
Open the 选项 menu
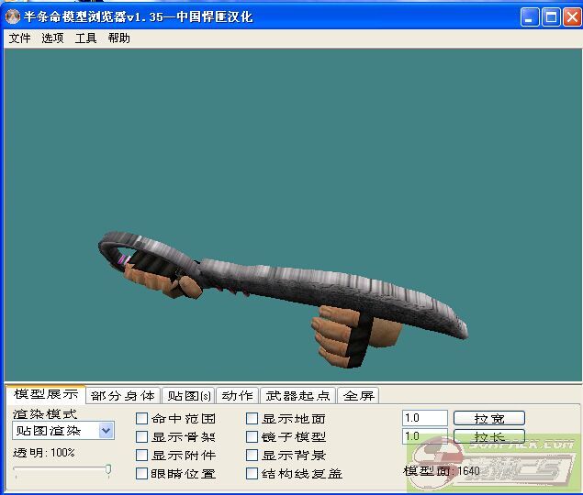pyautogui.click(x=52, y=38)
